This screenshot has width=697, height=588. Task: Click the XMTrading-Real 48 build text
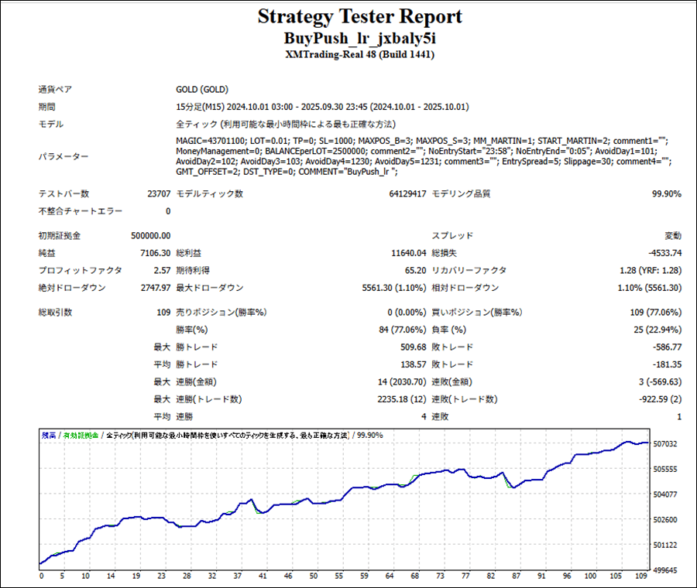(359, 55)
